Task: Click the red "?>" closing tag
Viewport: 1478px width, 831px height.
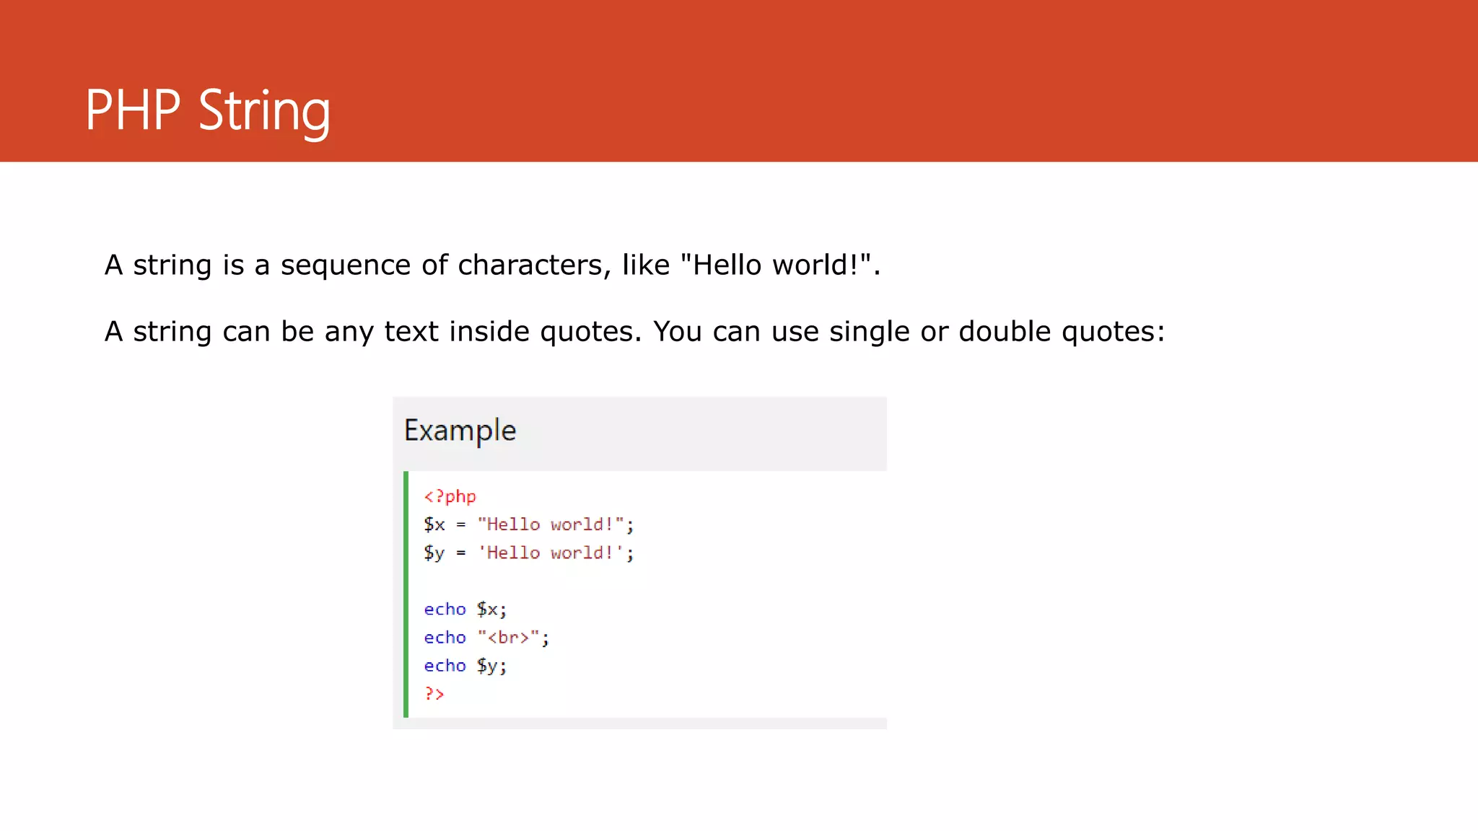Action: coord(434,694)
